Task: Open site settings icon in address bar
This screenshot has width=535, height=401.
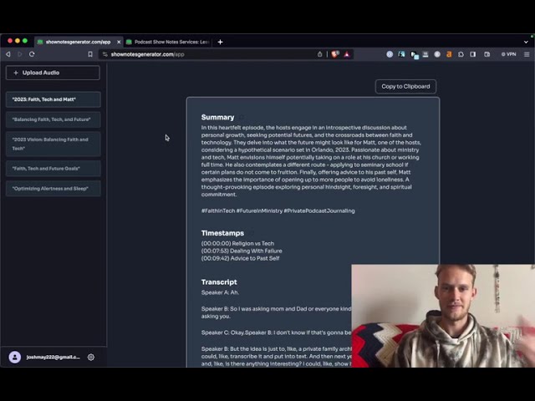Action: coord(105,54)
